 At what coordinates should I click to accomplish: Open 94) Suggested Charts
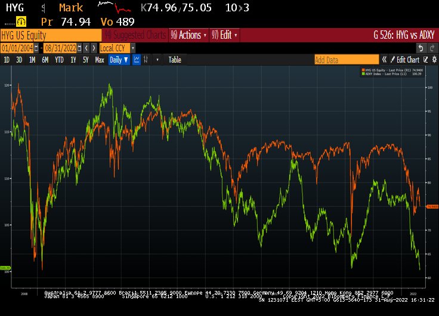(x=135, y=35)
